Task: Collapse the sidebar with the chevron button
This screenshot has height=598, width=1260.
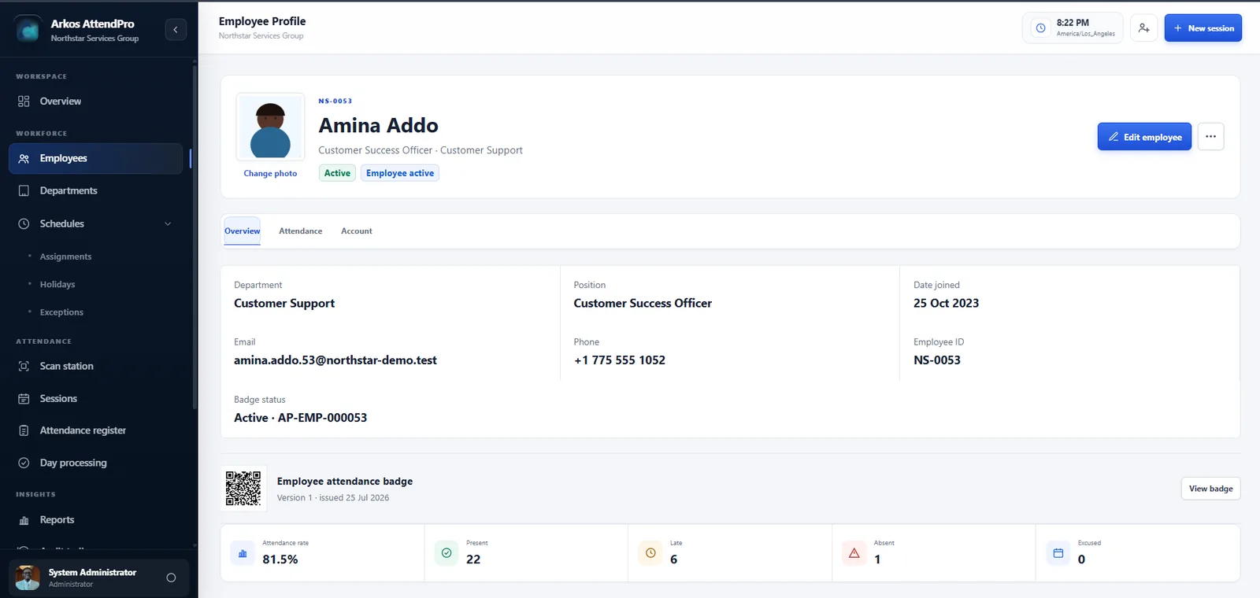Action: pyautogui.click(x=176, y=29)
